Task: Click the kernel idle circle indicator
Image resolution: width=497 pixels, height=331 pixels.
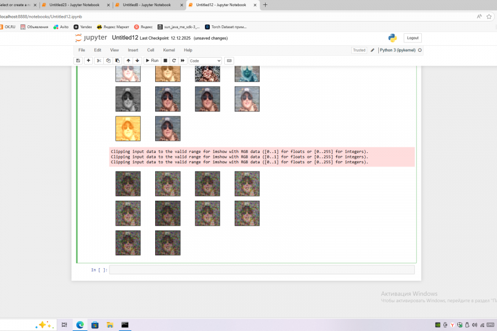Action: click(420, 50)
